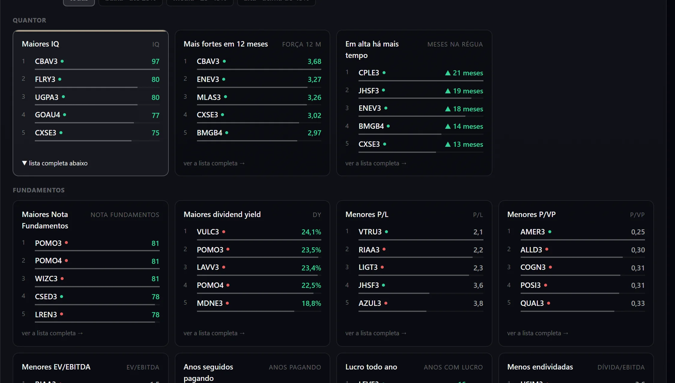Select CPLE3 in Em alta há mais tempo
This screenshot has width=675, height=383.
pyautogui.click(x=369, y=73)
